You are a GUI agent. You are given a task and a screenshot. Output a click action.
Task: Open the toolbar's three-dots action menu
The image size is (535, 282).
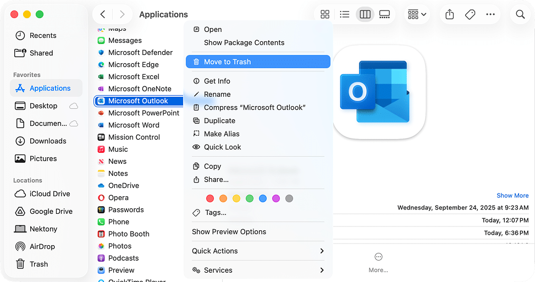(x=490, y=14)
